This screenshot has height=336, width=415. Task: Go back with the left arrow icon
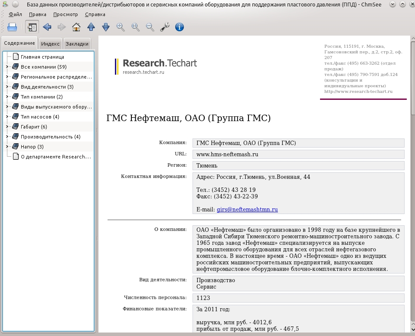(x=47, y=27)
